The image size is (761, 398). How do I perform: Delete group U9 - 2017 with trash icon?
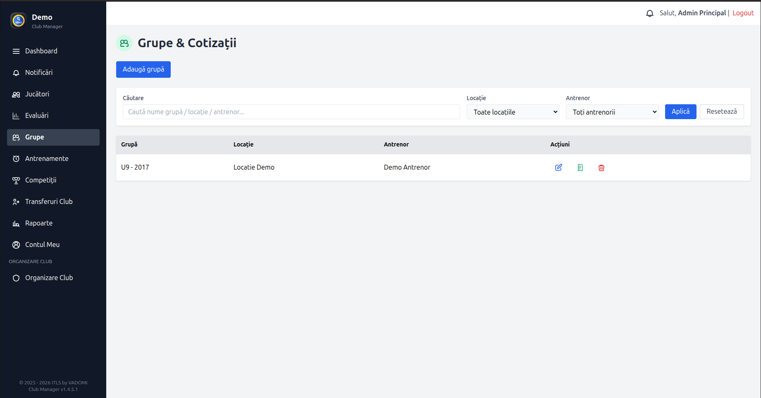coord(601,168)
